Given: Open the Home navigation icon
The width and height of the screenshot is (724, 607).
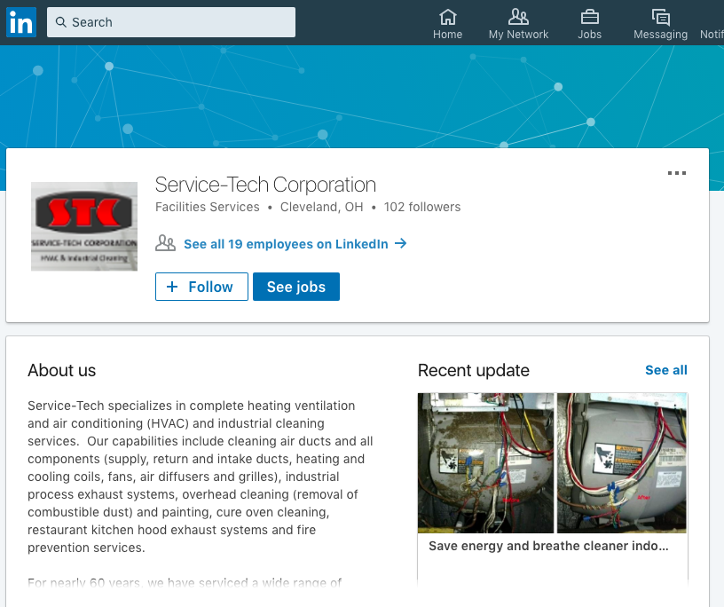Looking at the screenshot, I should pyautogui.click(x=447, y=18).
